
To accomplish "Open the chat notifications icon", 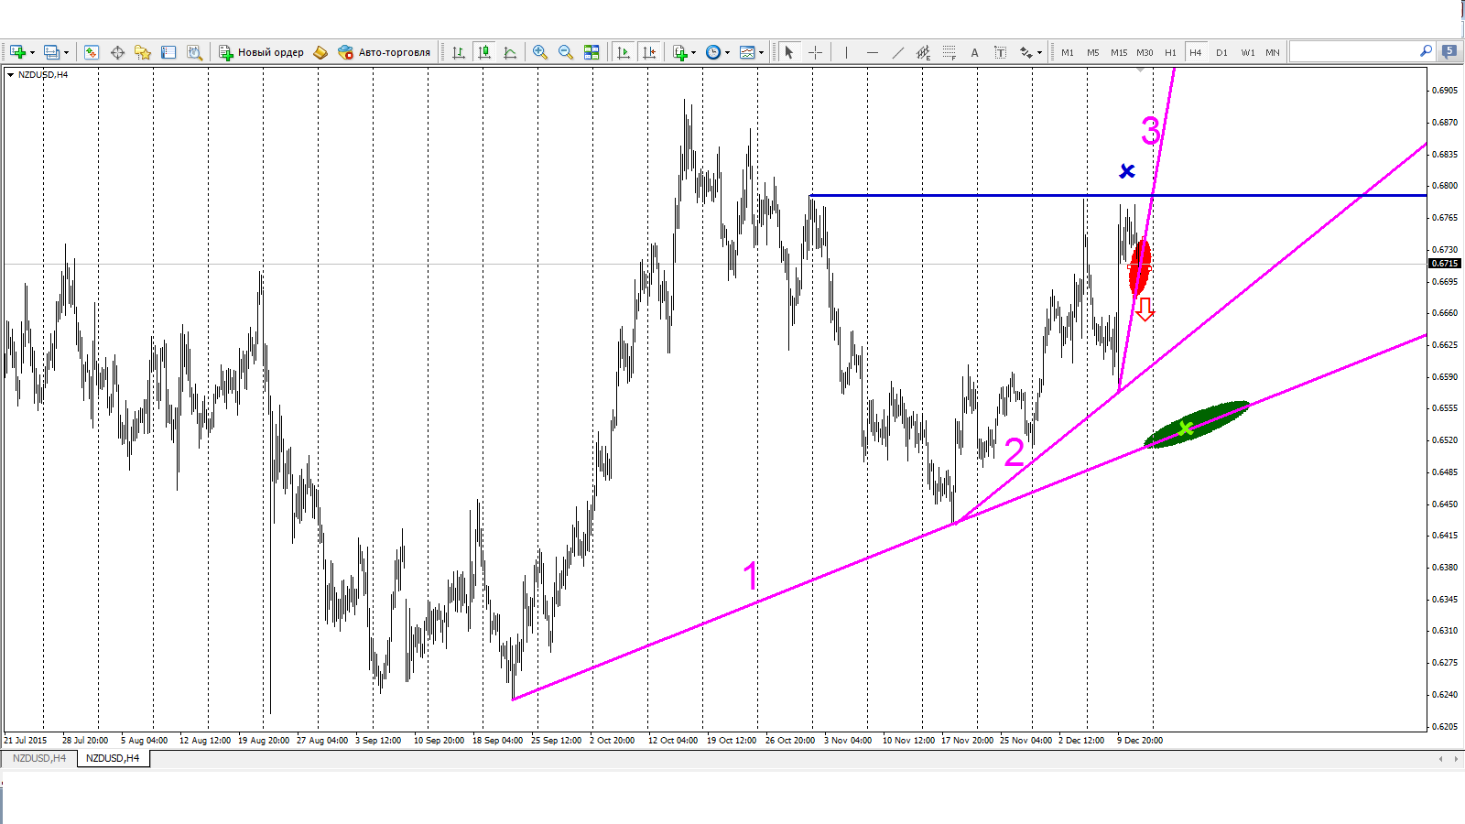I will (x=1449, y=52).
